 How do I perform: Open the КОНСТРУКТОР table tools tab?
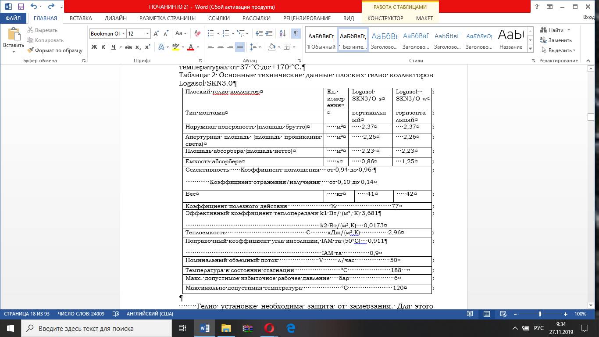pyautogui.click(x=385, y=18)
